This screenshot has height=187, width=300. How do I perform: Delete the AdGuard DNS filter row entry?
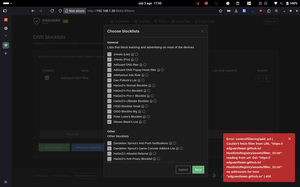(x=266, y=78)
